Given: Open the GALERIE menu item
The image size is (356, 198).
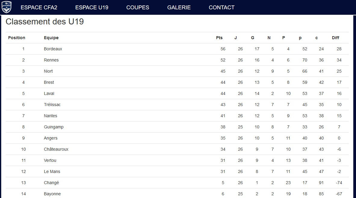Looking at the screenshot, I should point(179,8).
